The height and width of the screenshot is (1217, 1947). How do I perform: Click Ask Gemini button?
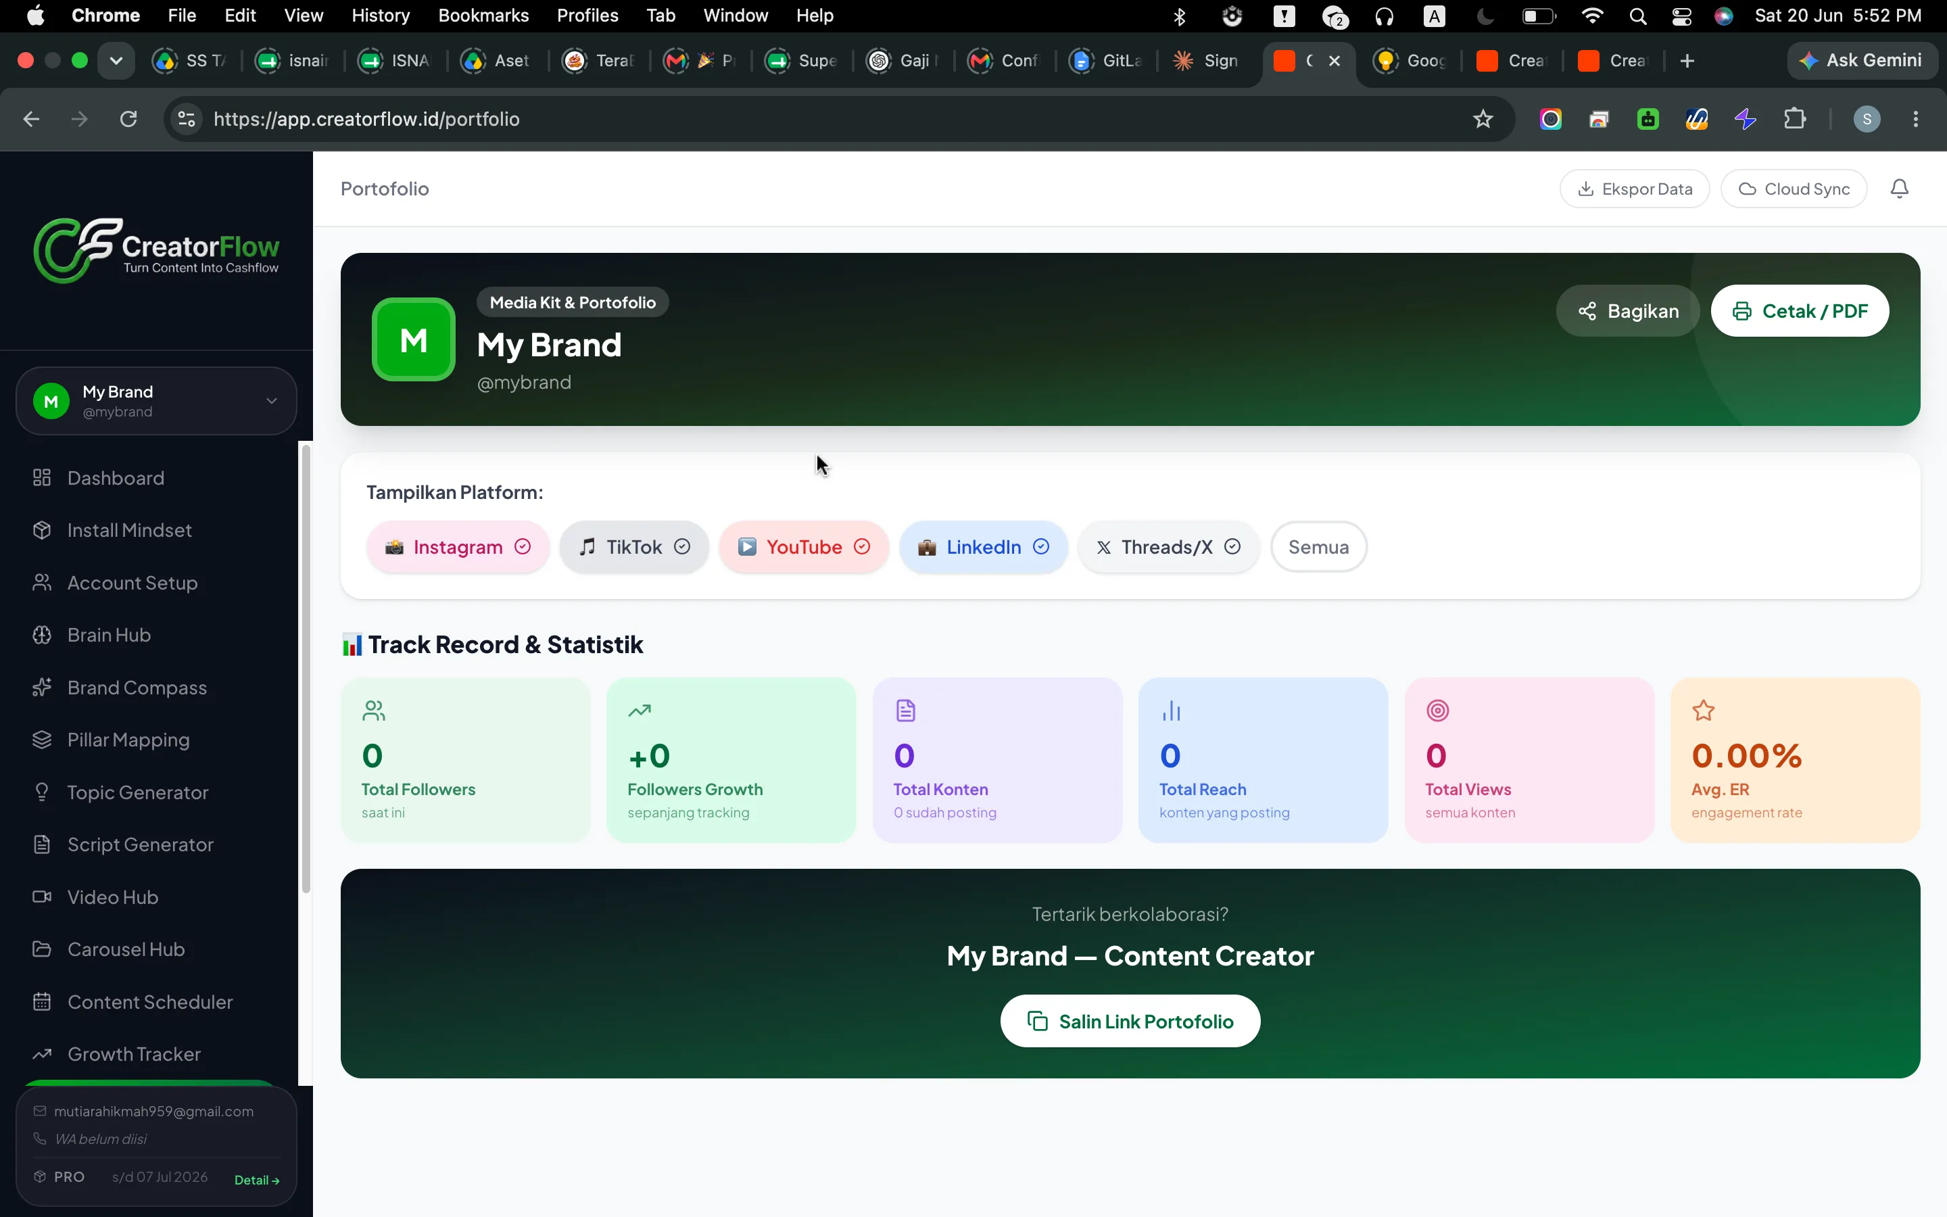[x=1861, y=60]
